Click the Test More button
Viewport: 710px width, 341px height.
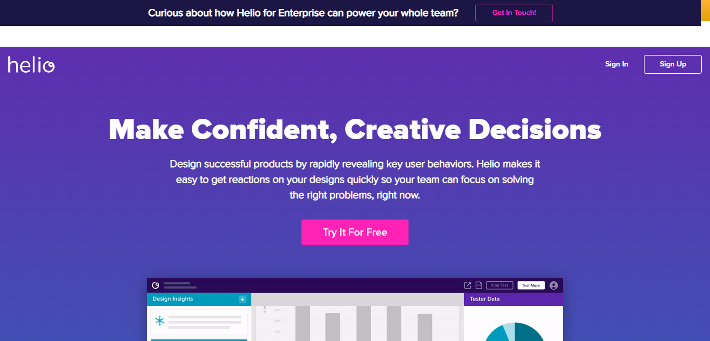coord(531,285)
